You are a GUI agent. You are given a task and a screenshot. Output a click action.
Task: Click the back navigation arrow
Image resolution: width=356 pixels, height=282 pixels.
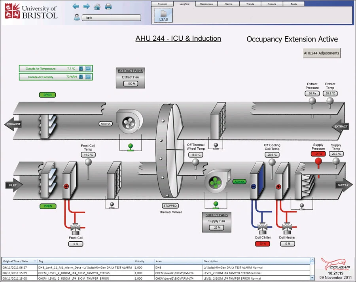[76, 6]
